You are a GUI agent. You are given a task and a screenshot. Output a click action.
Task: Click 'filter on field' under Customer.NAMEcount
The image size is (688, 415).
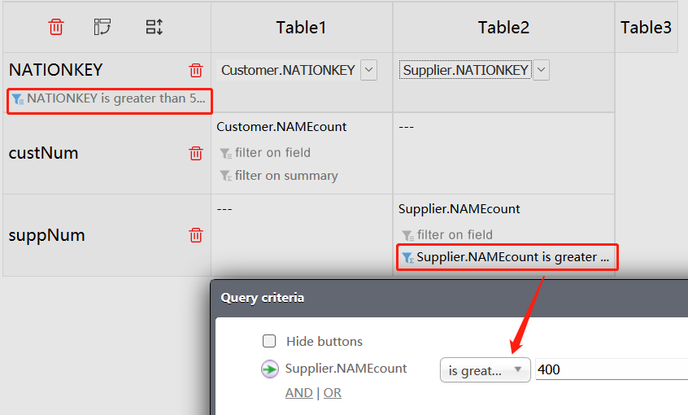pos(272,152)
